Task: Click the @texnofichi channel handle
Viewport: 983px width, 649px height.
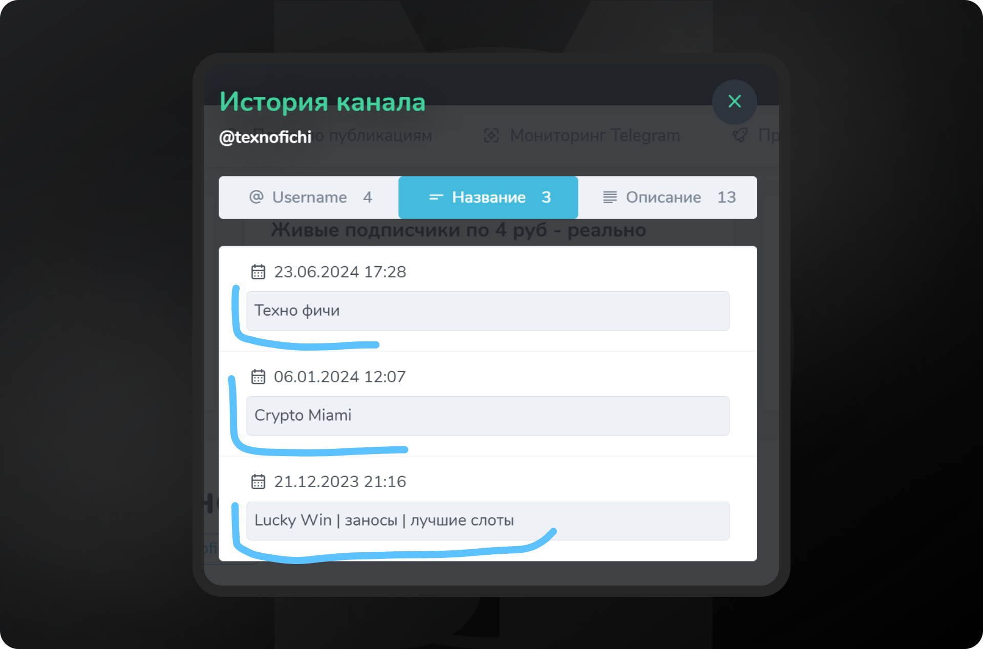Action: [x=265, y=137]
